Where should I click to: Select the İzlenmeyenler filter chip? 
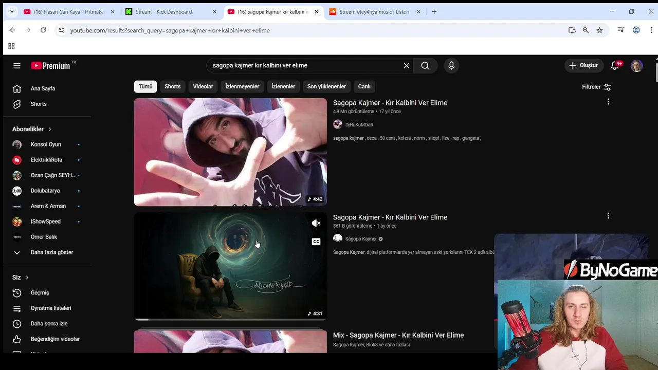pyautogui.click(x=242, y=86)
